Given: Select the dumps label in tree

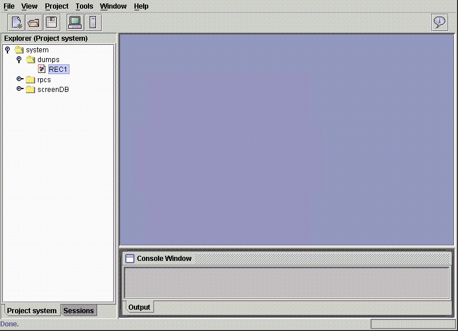Looking at the screenshot, I should (x=48, y=60).
